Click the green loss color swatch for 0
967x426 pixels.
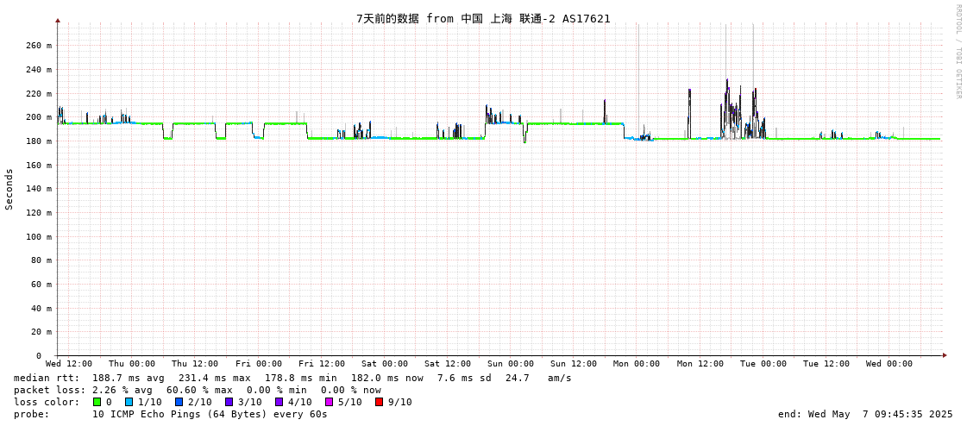pos(97,402)
